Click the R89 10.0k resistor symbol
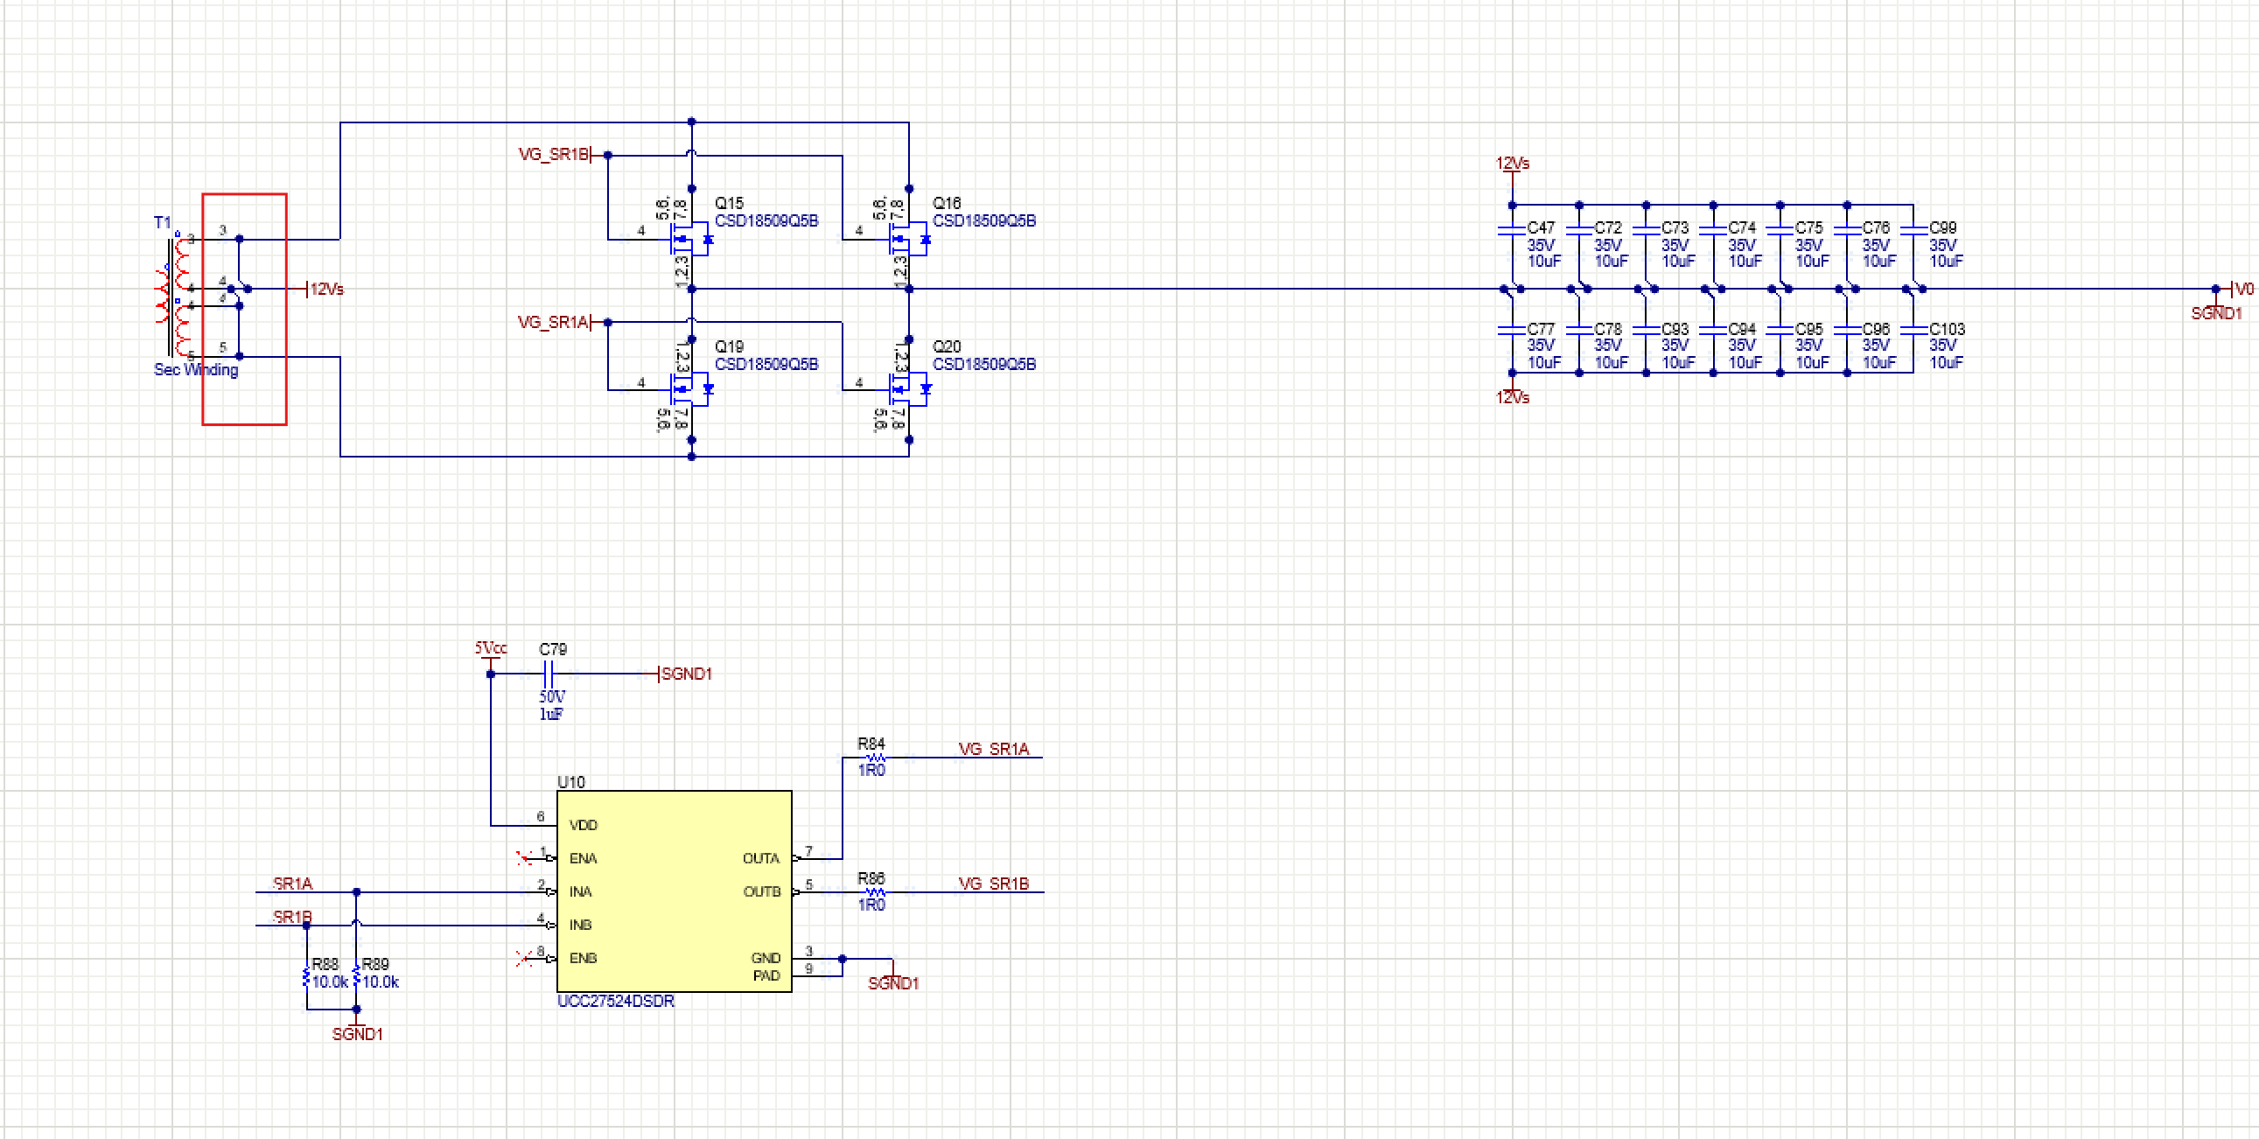The height and width of the screenshot is (1139, 2259). point(356,977)
